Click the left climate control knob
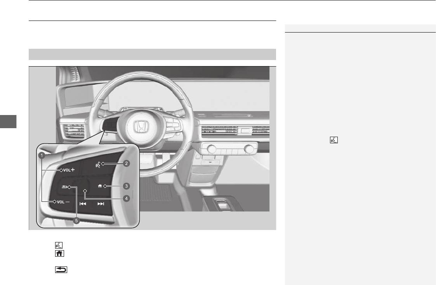 [212, 149]
